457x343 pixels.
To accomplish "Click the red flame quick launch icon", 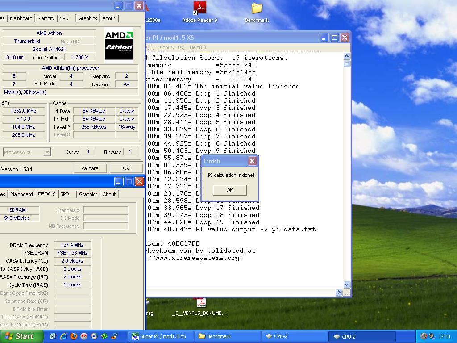I will [x=83, y=336].
